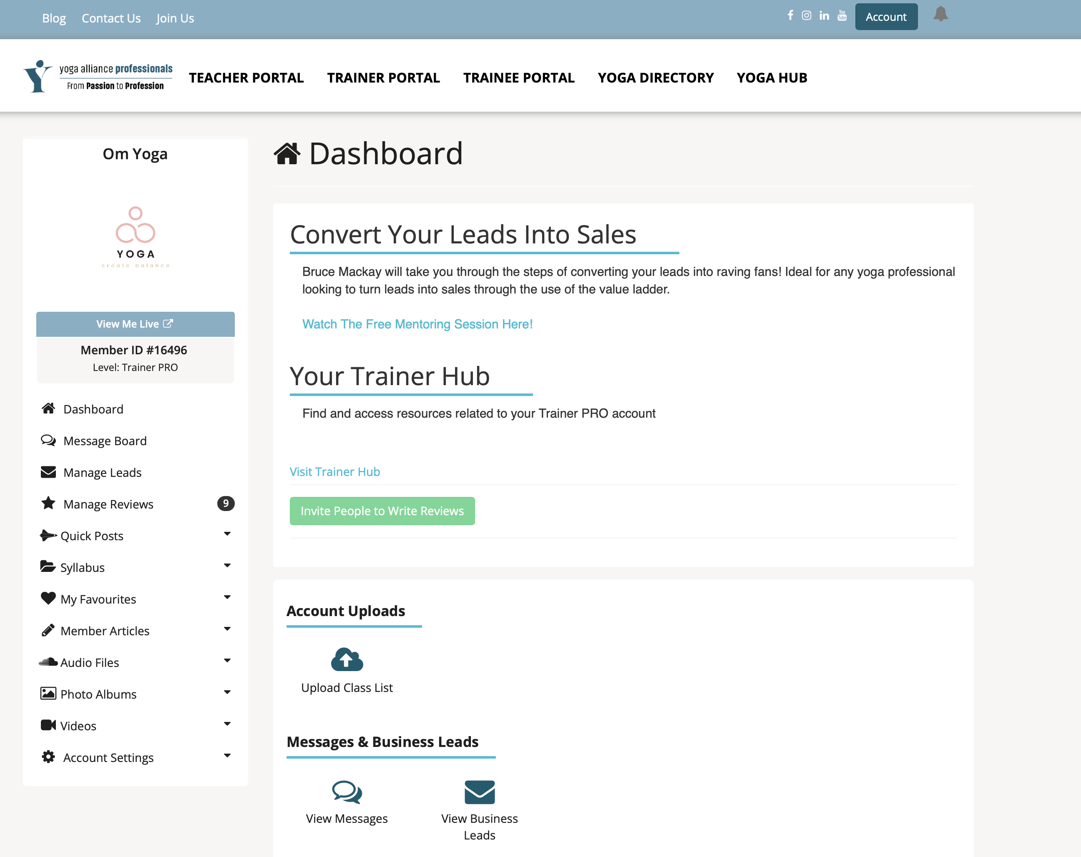Open the Instagram social icon
The height and width of the screenshot is (857, 1081).
806,15
